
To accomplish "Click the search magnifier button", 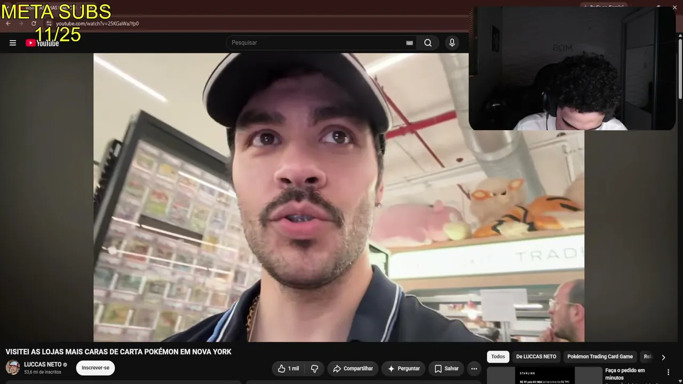I will 428,43.
